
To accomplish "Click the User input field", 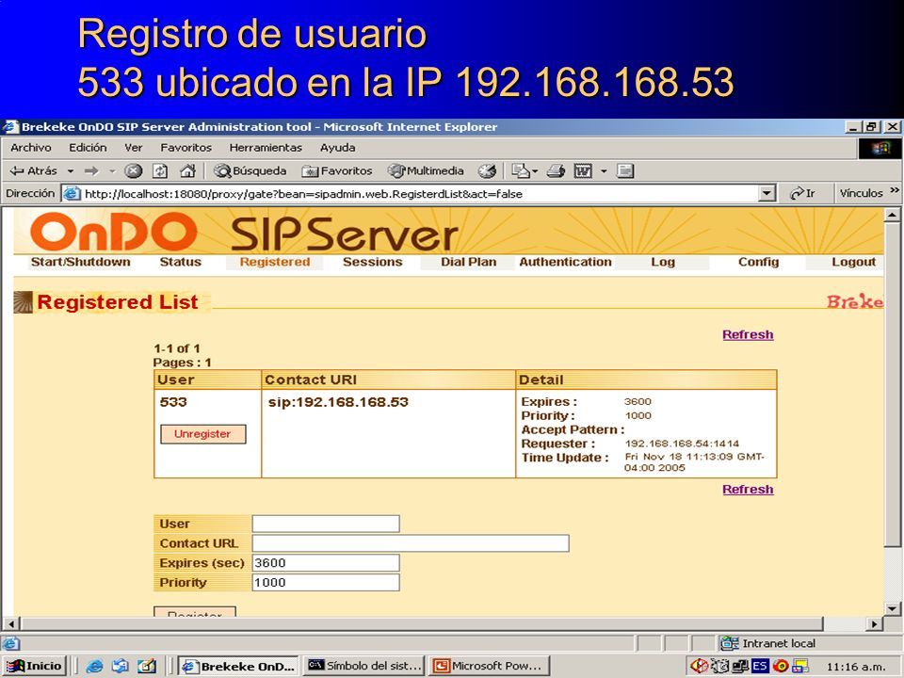I will coord(326,524).
